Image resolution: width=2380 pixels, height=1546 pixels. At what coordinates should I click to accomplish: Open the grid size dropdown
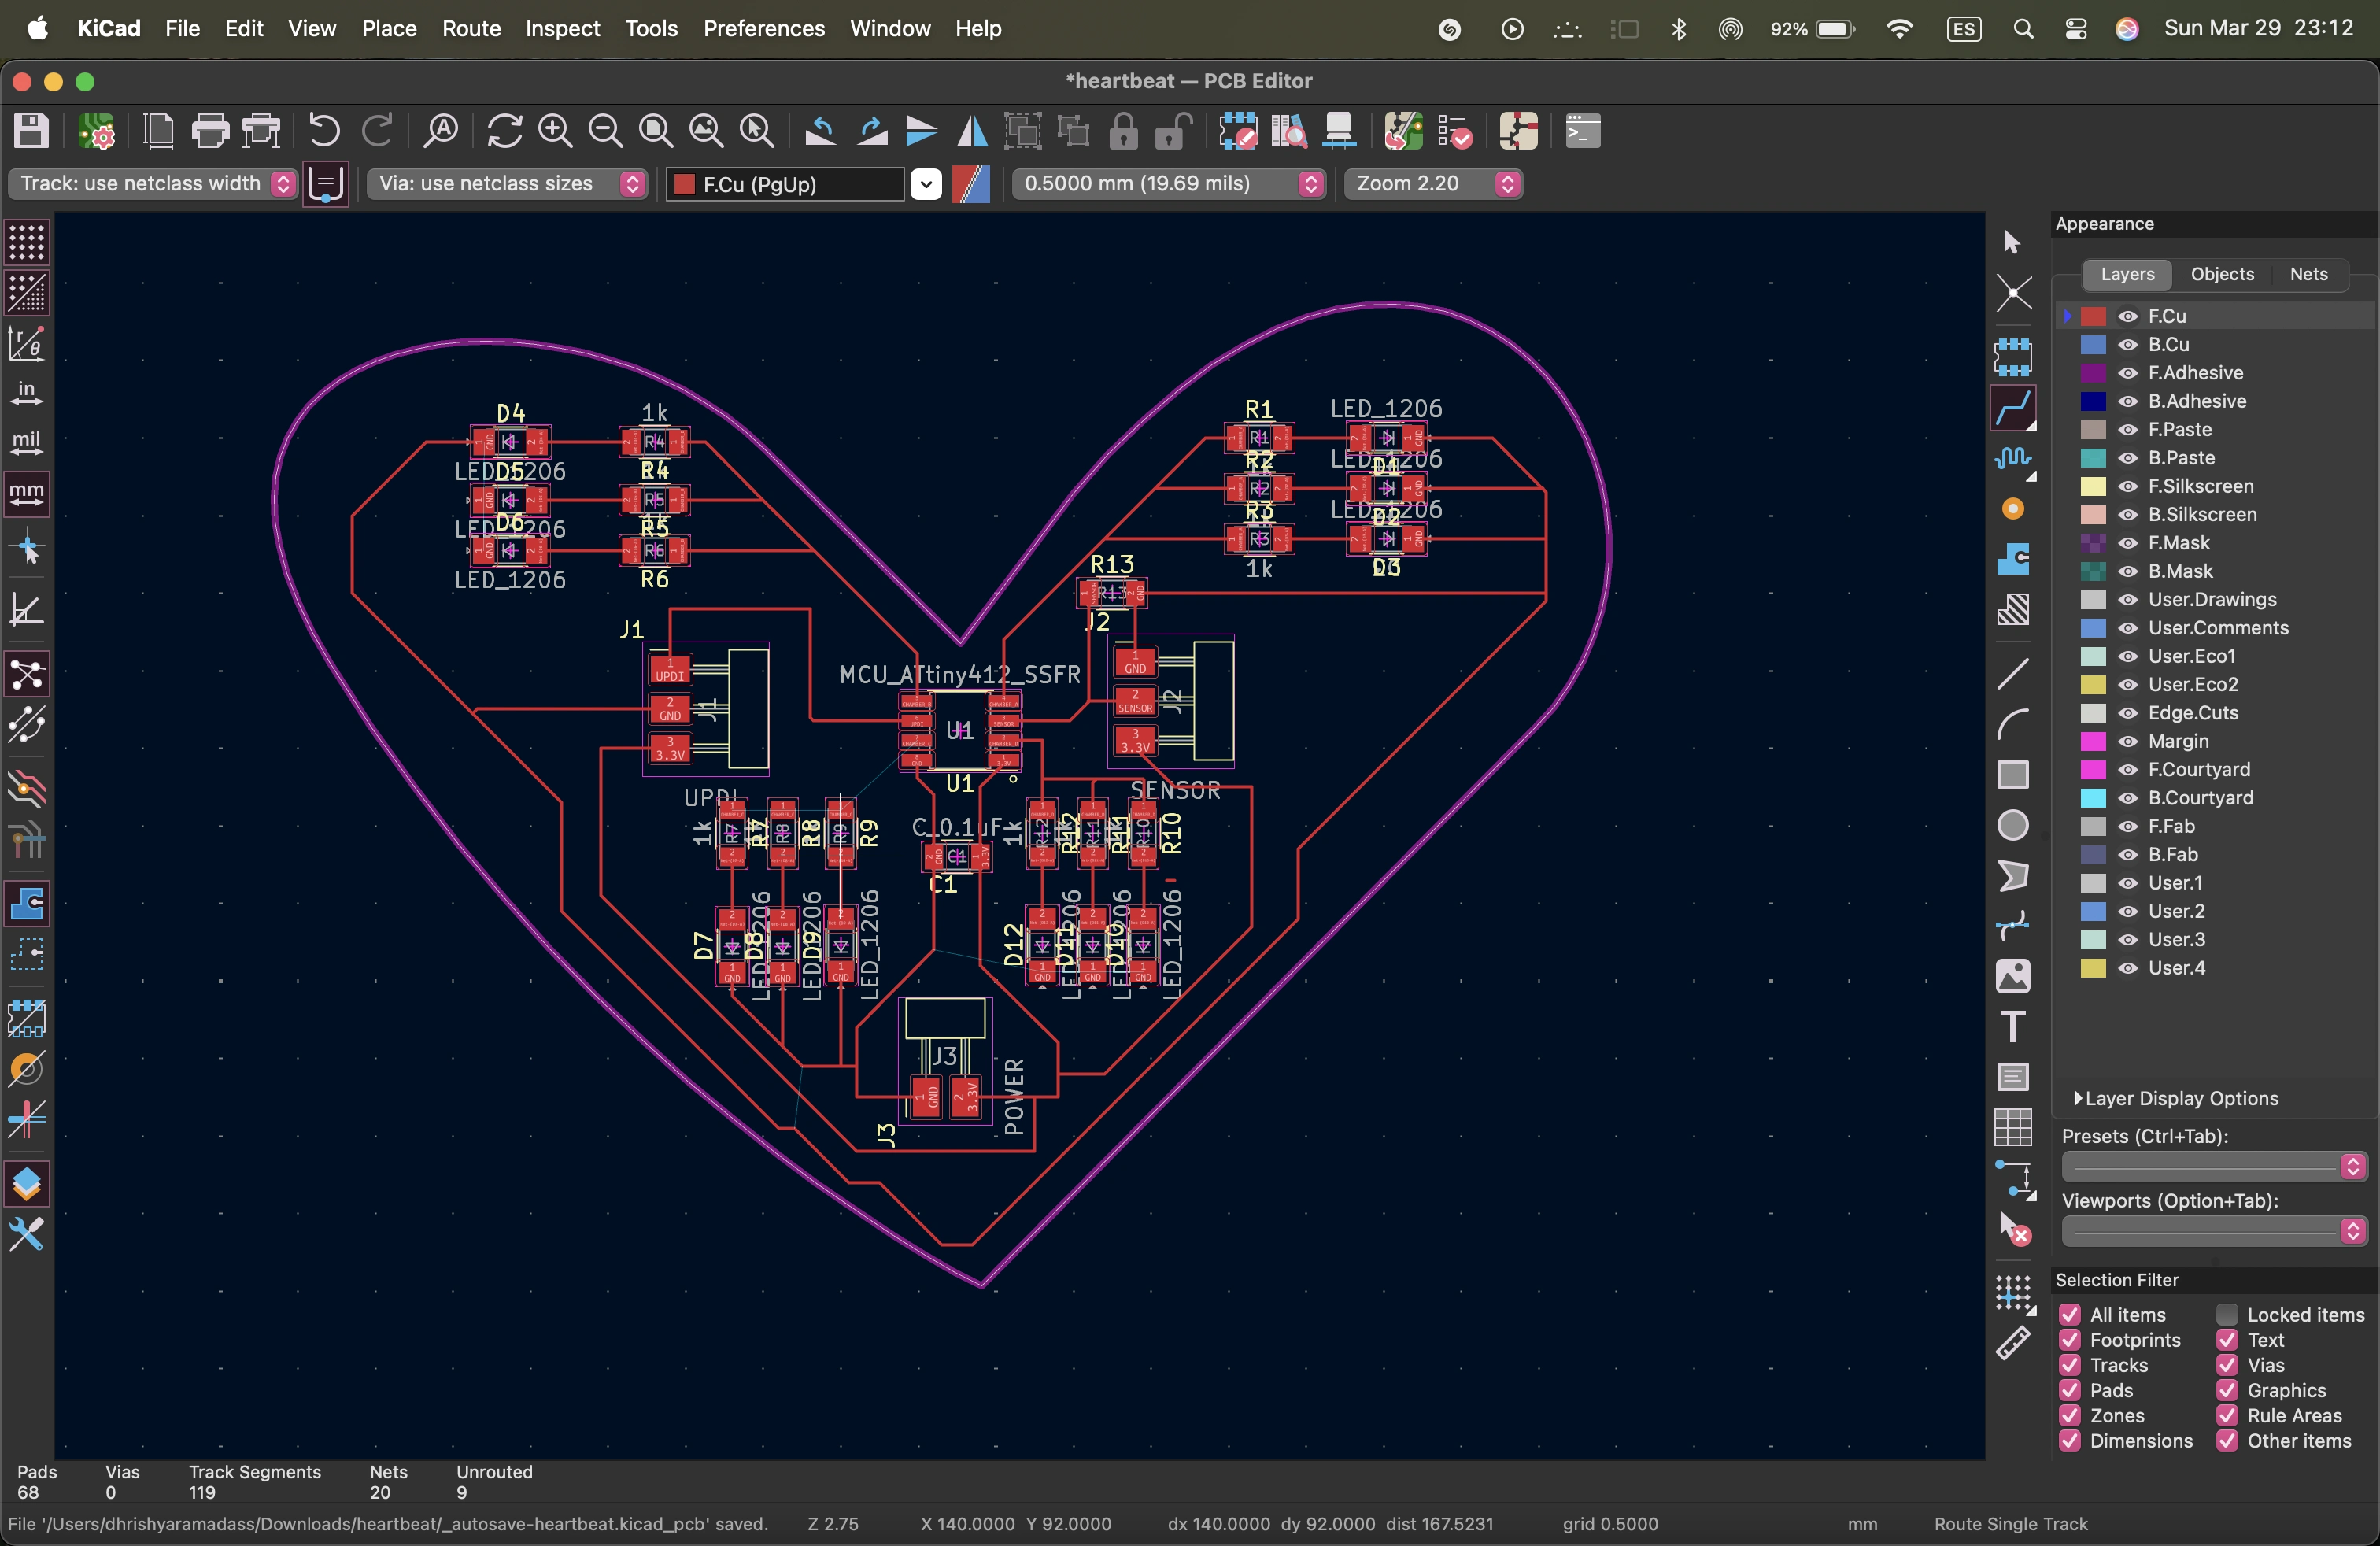1168,183
